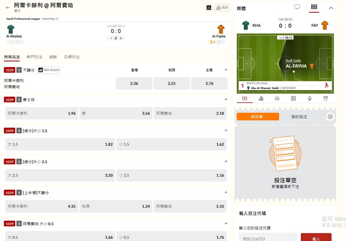
Task: Open standings table tab under tracker
Action: pos(293,98)
